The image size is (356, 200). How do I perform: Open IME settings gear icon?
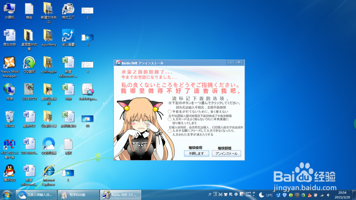coord(236,195)
